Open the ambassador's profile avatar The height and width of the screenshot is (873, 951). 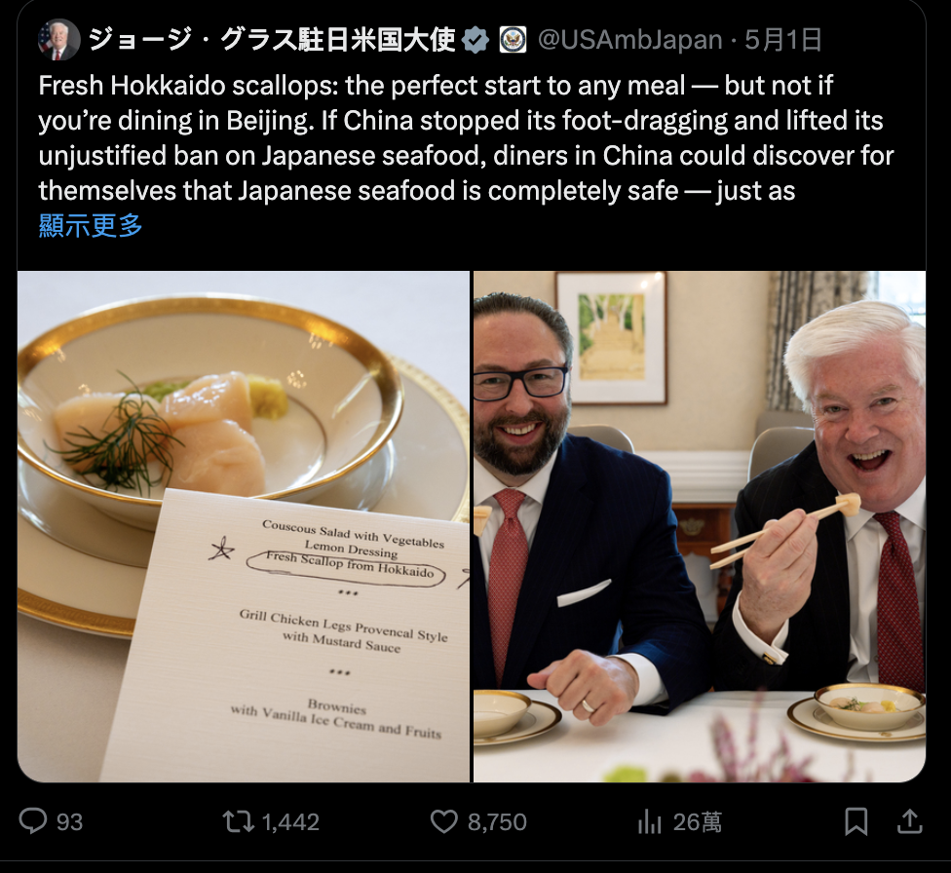(x=58, y=39)
